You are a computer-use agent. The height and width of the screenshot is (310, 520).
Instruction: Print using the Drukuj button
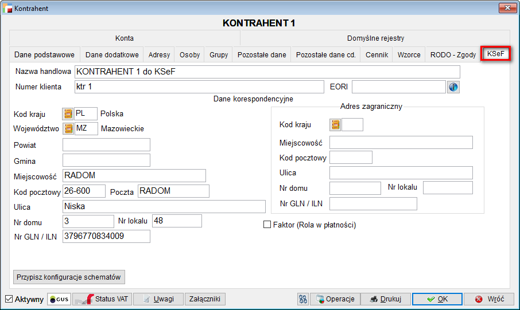[x=386, y=299]
